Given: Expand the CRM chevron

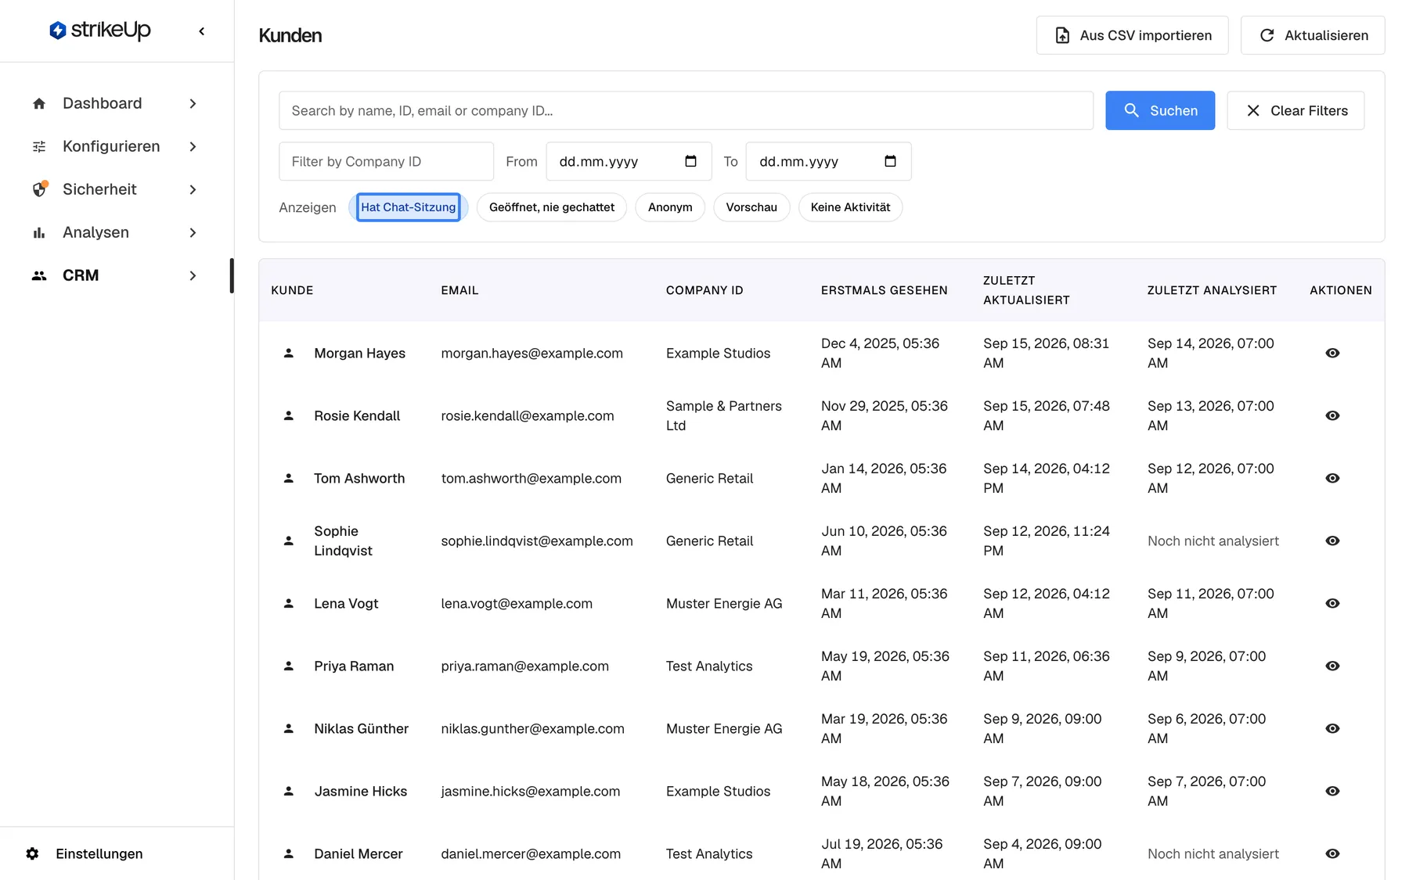Looking at the screenshot, I should coord(193,275).
